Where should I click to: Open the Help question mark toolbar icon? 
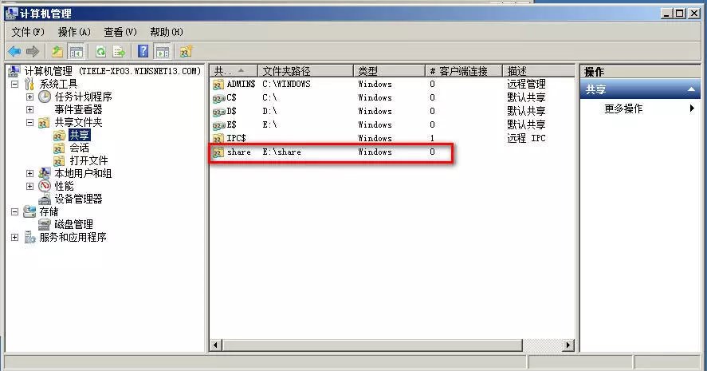(143, 52)
